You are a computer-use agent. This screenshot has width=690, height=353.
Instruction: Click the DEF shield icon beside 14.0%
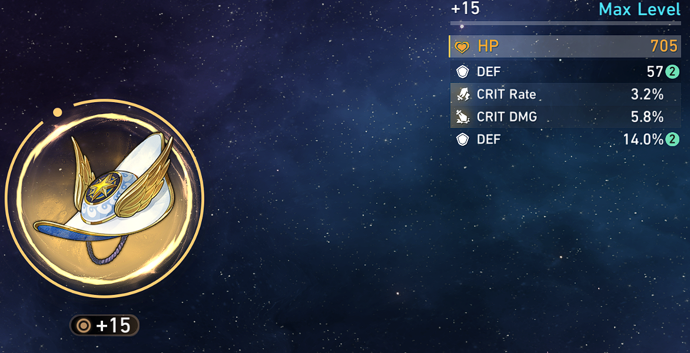[x=463, y=140]
